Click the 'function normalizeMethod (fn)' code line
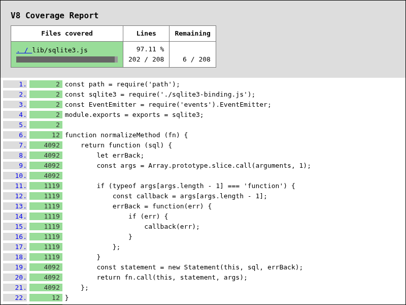 126,135
